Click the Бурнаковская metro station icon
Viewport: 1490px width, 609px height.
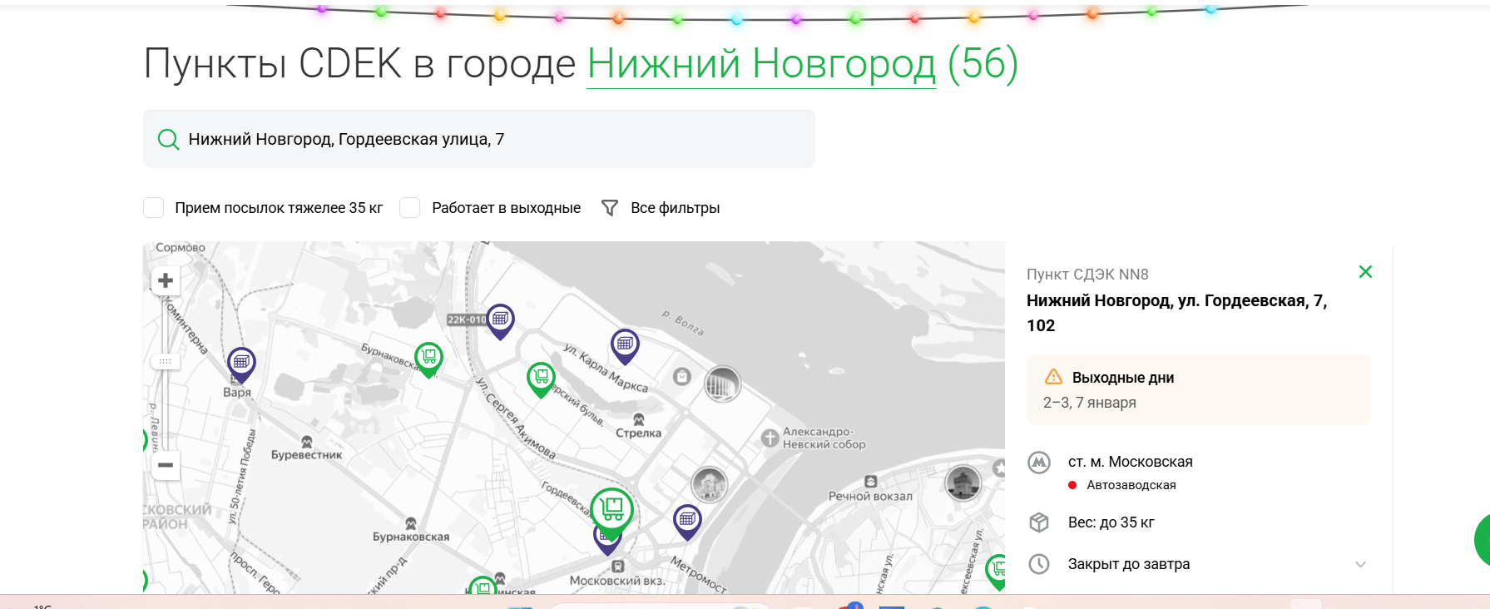pyautogui.click(x=411, y=523)
